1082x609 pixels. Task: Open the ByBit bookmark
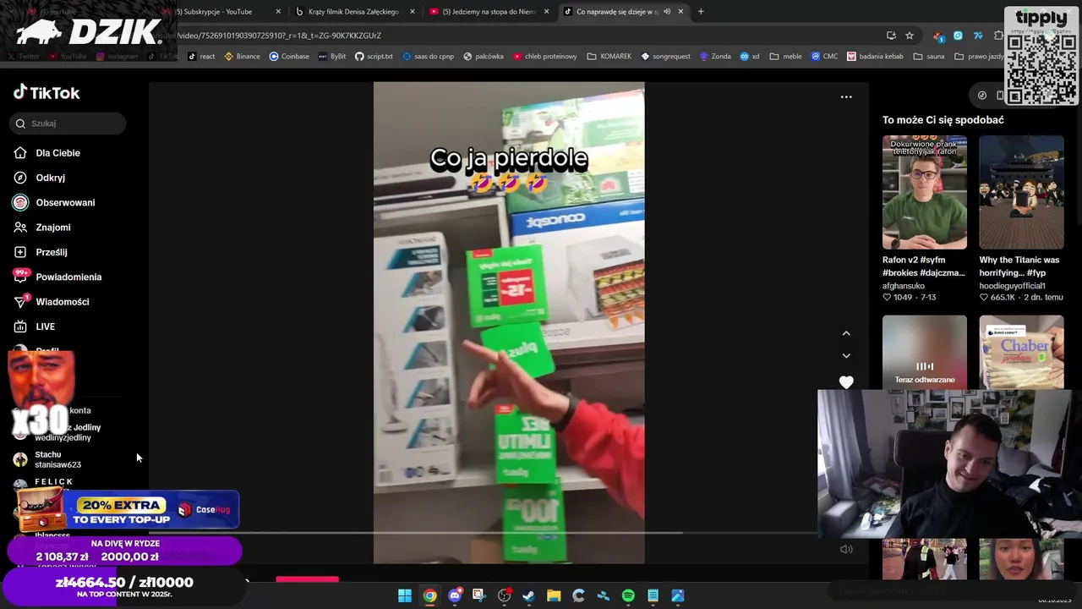[331, 57]
